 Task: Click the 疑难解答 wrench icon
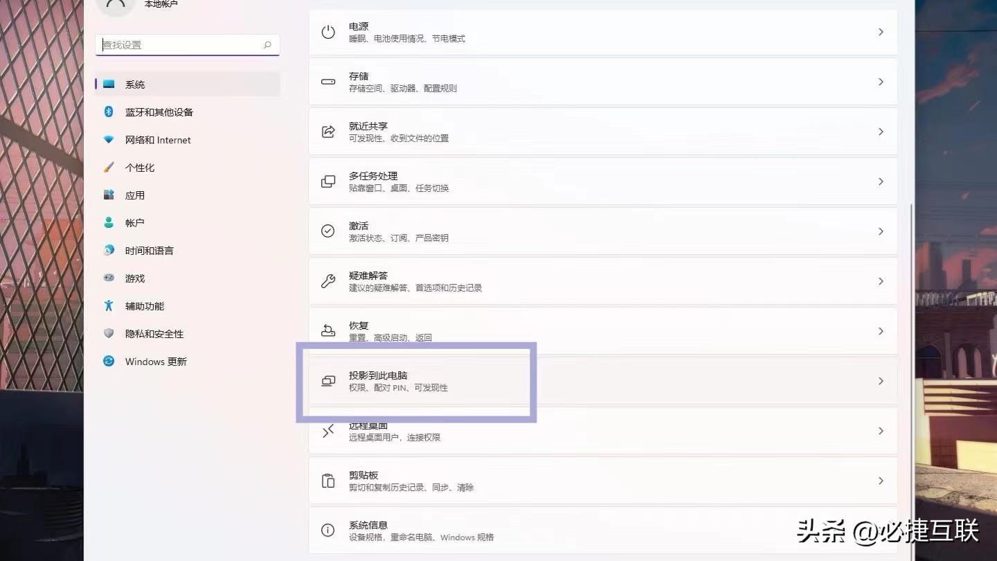pos(327,281)
